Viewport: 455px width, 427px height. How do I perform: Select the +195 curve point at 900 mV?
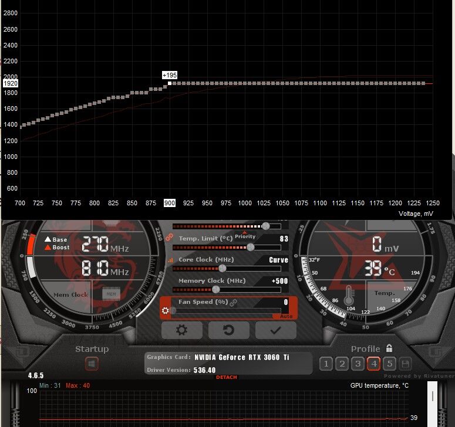170,83
